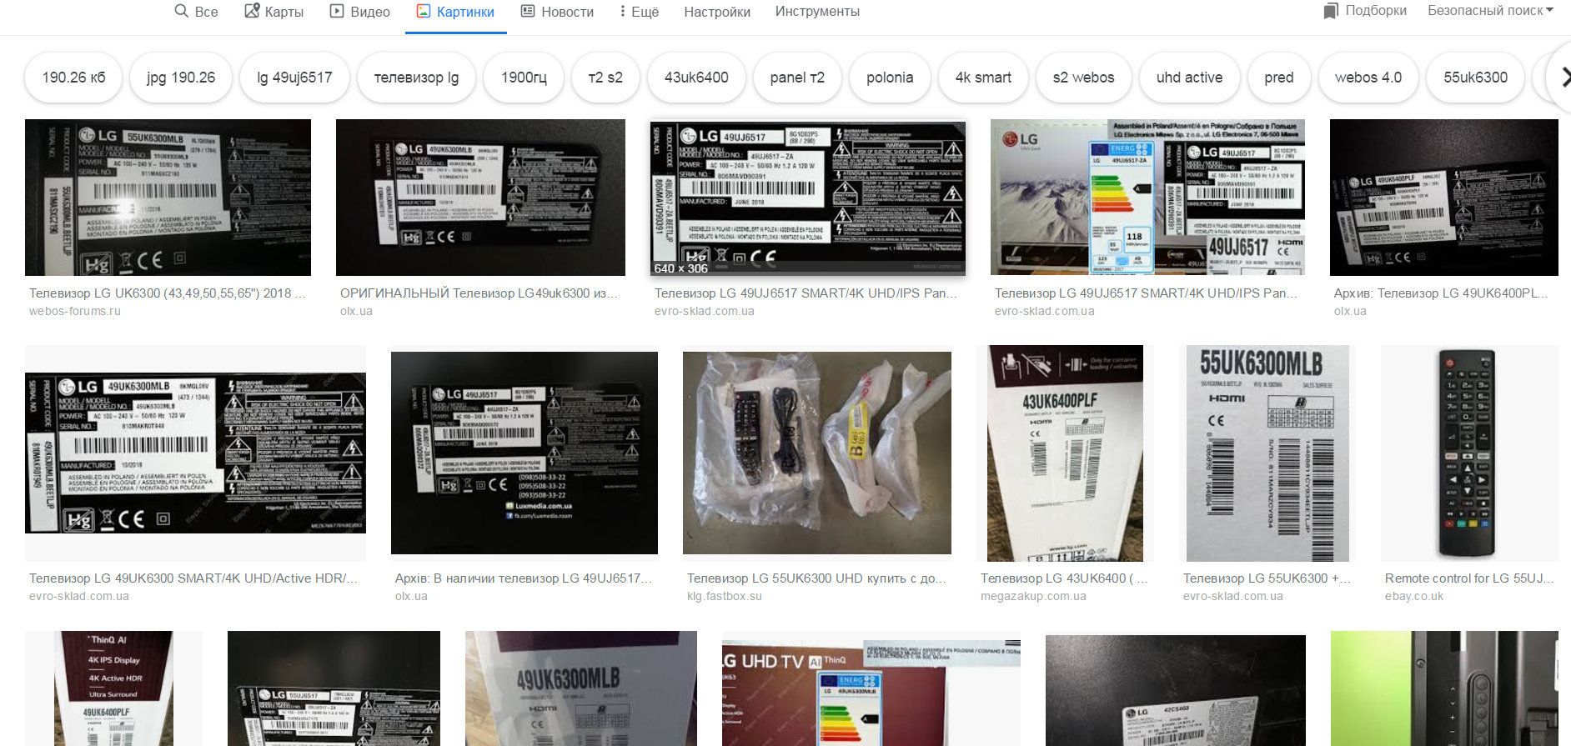
Task: Switch to the Новости tab
Action: (557, 12)
